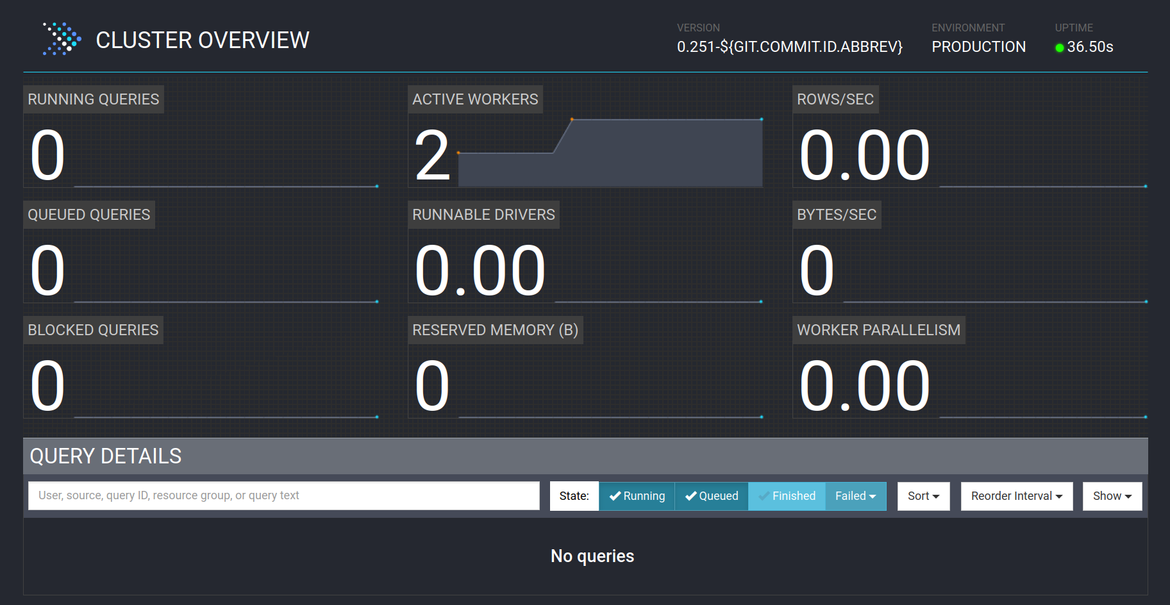Click the Rows/Sec sparkline endpoint dot
Image resolution: width=1170 pixels, height=605 pixels.
1145,186
